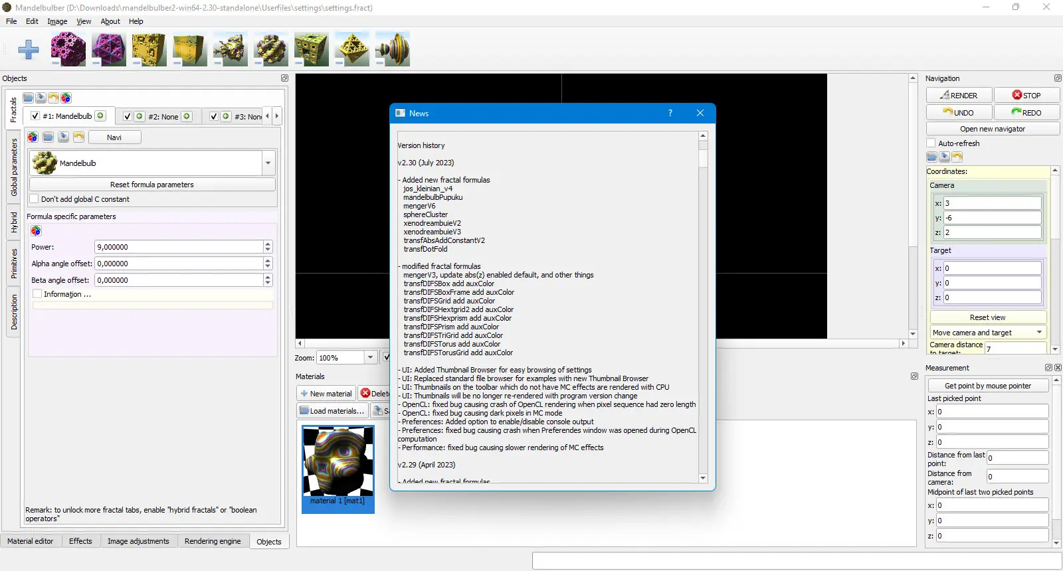Image resolution: width=1063 pixels, height=571 pixels.
Task: Open the Mandelbulb formula dropdown
Action: 268,163
